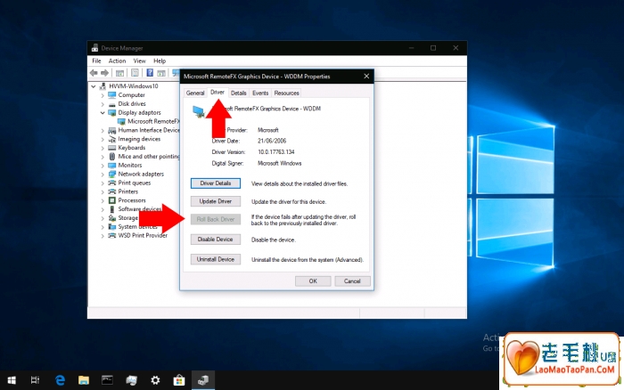Viewport: 624px width, 390px height.
Task: Expand the Disk drives category
Action: pyautogui.click(x=103, y=104)
